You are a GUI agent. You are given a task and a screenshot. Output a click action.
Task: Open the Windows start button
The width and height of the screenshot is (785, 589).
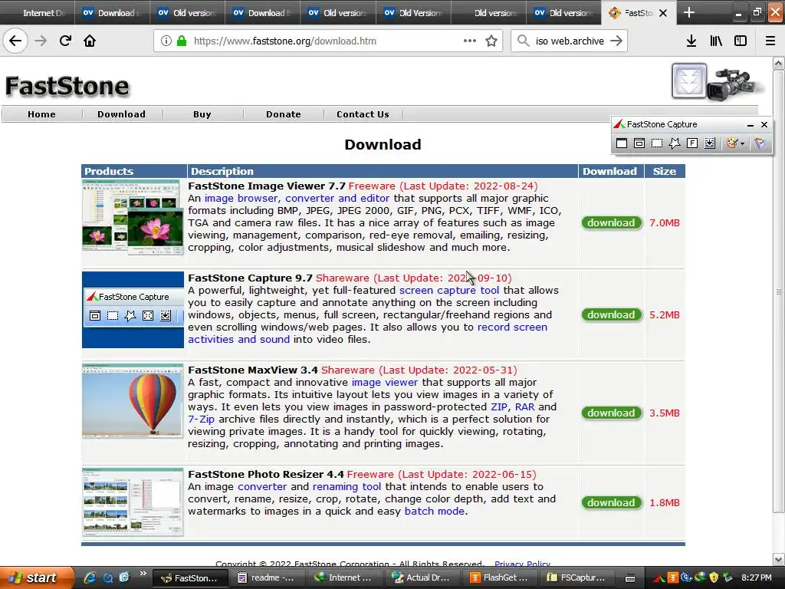(37, 577)
